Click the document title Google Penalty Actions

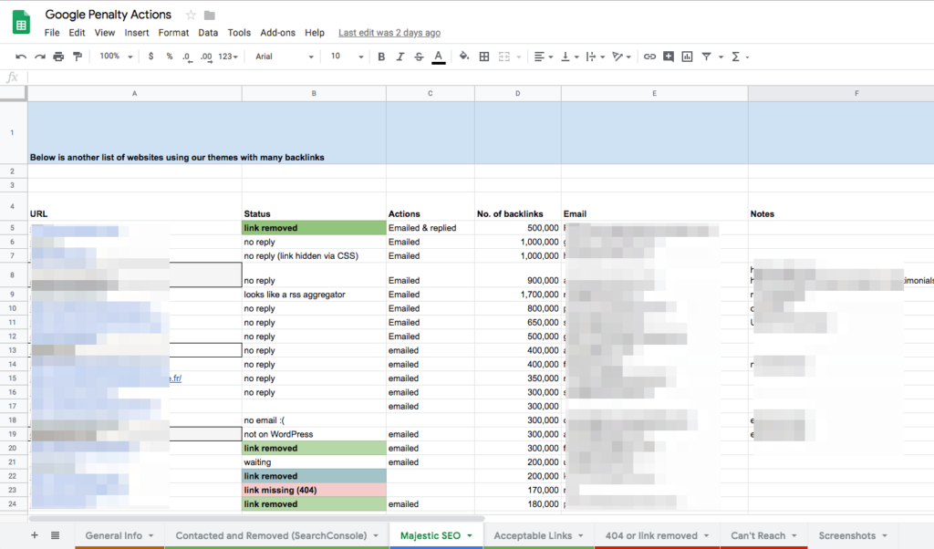click(109, 15)
